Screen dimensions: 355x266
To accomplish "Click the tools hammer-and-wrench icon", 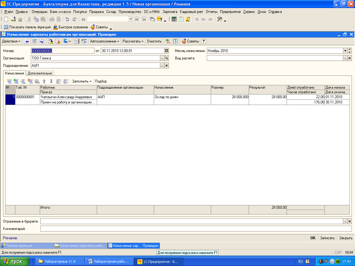I will 220,19.
